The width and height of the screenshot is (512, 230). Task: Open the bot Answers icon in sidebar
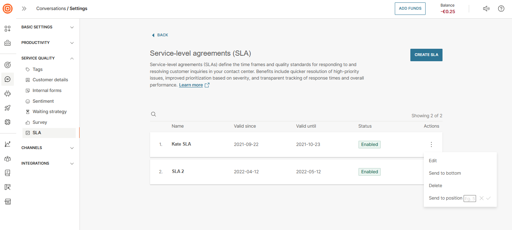pos(8,93)
